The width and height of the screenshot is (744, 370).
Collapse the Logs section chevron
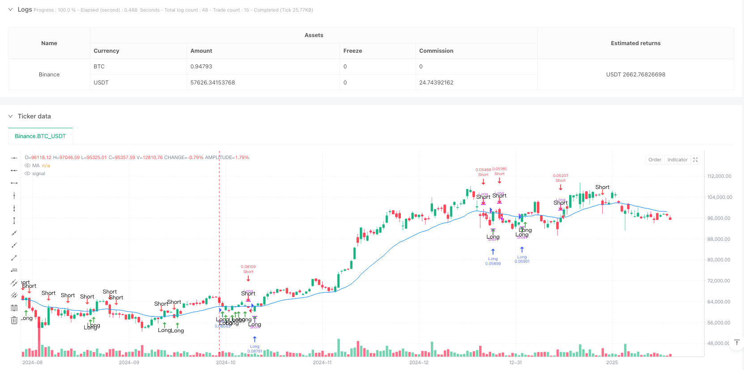[10, 9]
